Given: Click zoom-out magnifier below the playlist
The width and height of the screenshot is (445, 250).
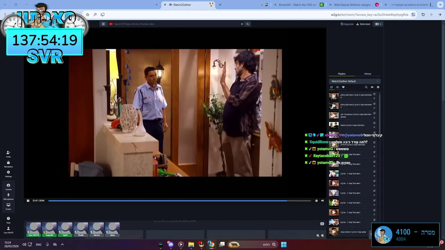Looking at the screenshot, I should click(x=323, y=235).
